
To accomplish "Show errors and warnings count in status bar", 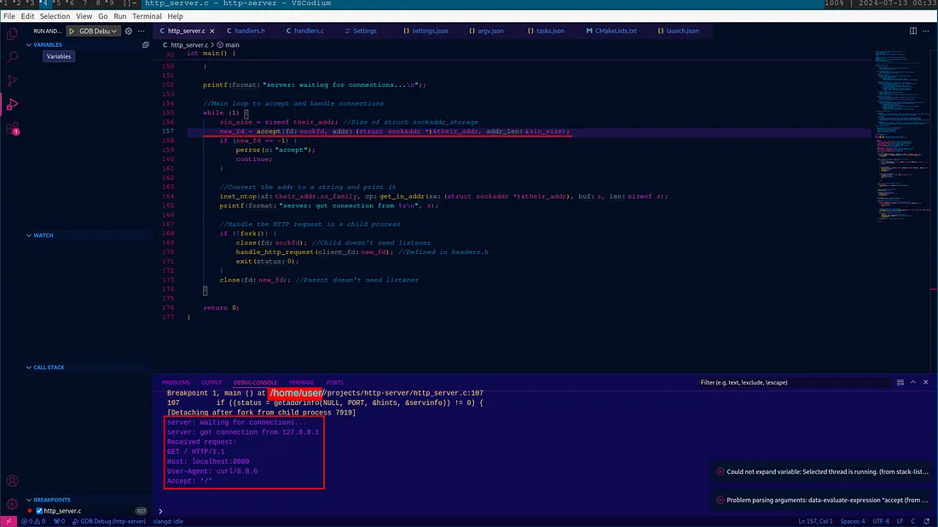I will point(33,522).
